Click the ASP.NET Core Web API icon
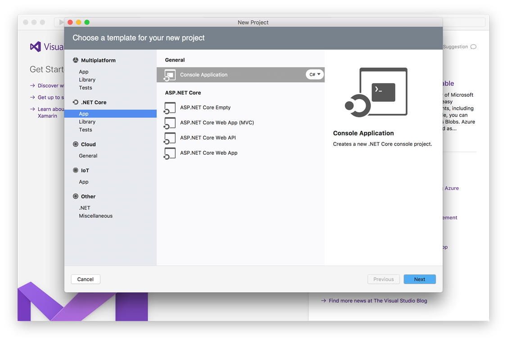Screen dimensions: 507x342 coord(170,138)
